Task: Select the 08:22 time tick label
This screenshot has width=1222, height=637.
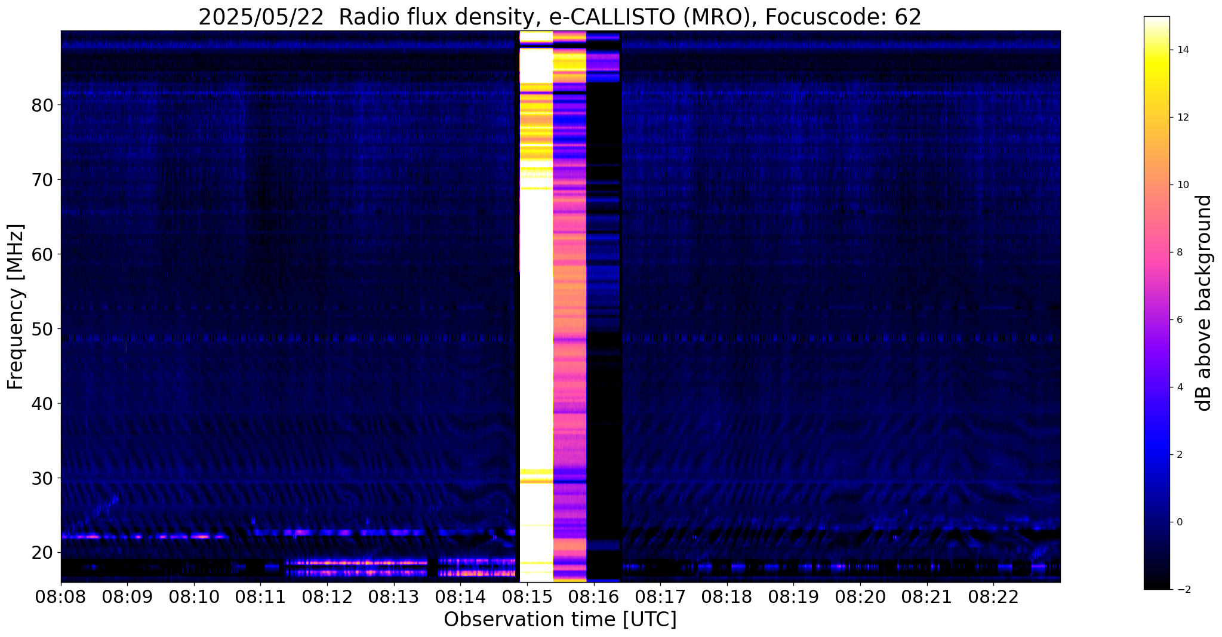Action: pos(993,596)
